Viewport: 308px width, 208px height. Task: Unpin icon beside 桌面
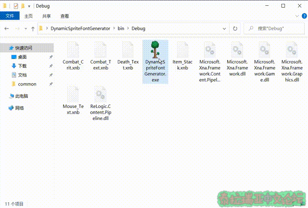tap(51, 57)
